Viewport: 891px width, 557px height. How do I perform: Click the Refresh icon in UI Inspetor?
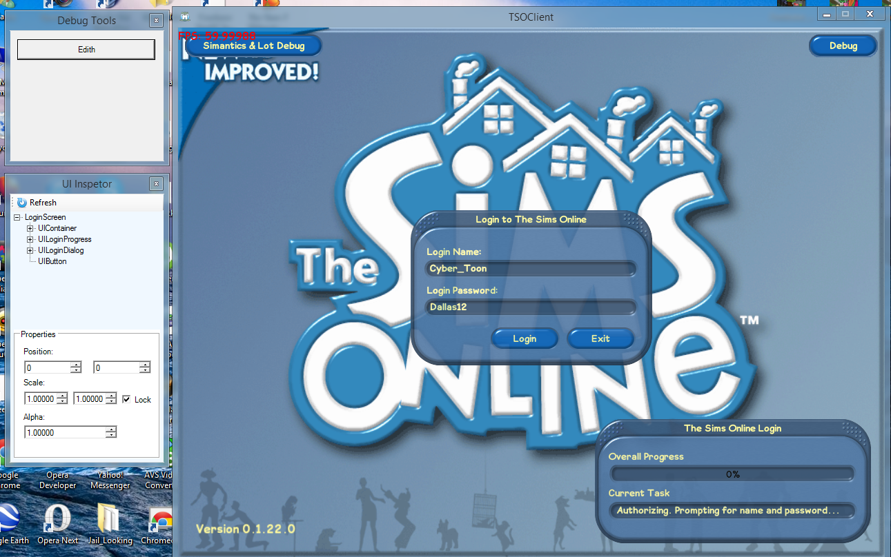(22, 203)
